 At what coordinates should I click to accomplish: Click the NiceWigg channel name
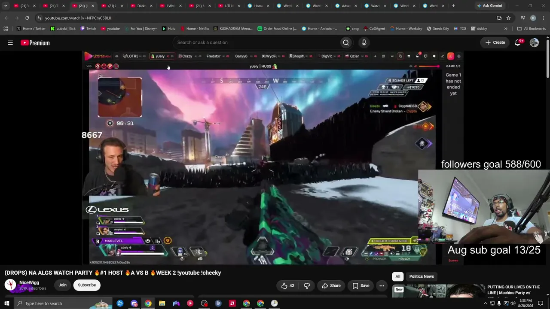pyautogui.click(x=29, y=282)
